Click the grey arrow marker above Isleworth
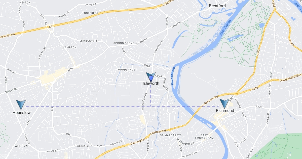The image size is (302, 159). pyautogui.click(x=151, y=75)
